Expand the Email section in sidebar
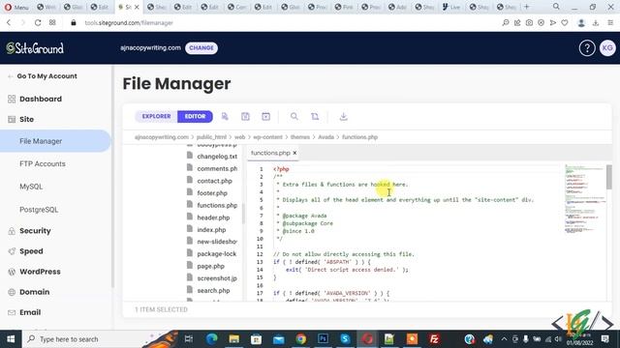Screen dimensions: 620x348 (30, 312)
